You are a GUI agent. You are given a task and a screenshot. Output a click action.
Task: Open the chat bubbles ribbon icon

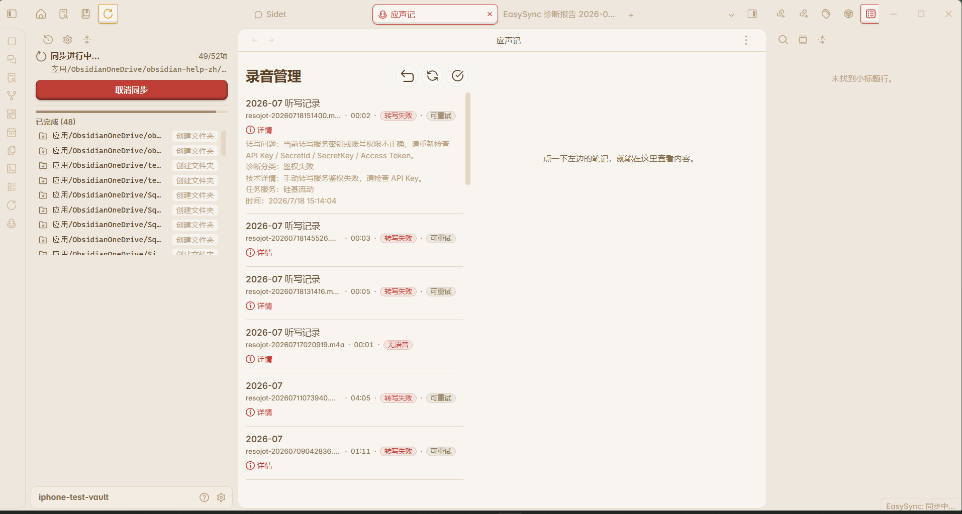(12, 60)
